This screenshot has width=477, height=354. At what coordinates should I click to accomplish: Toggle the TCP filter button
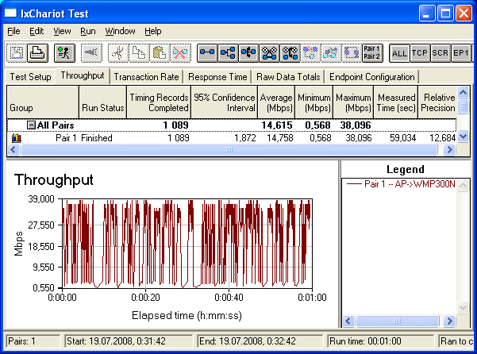click(421, 53)
